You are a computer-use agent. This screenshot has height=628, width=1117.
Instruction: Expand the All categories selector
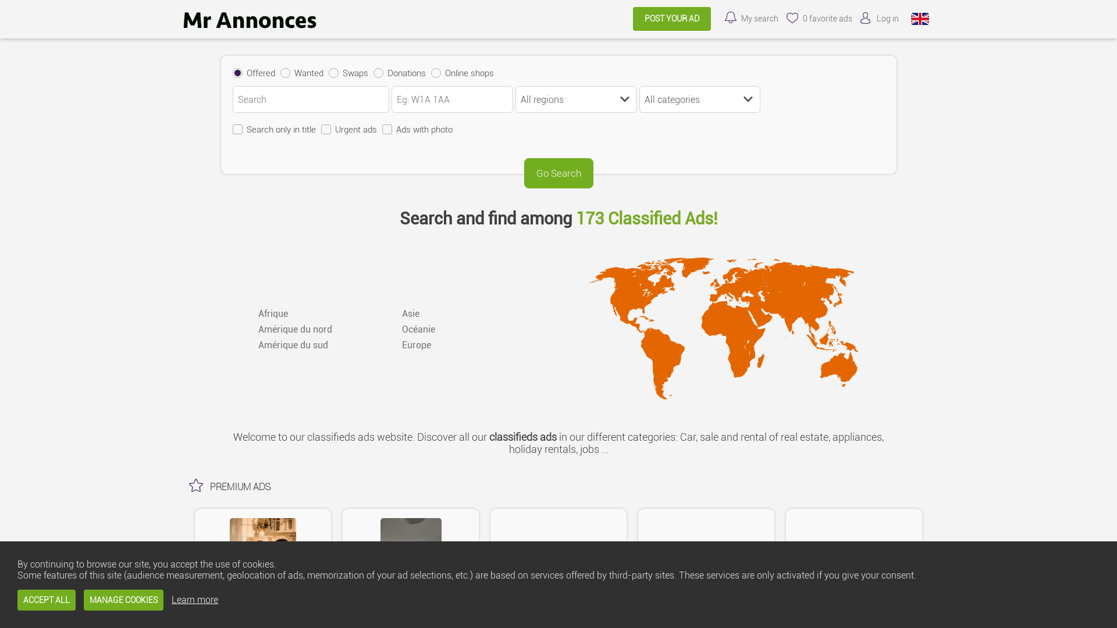tap(699, 99)
